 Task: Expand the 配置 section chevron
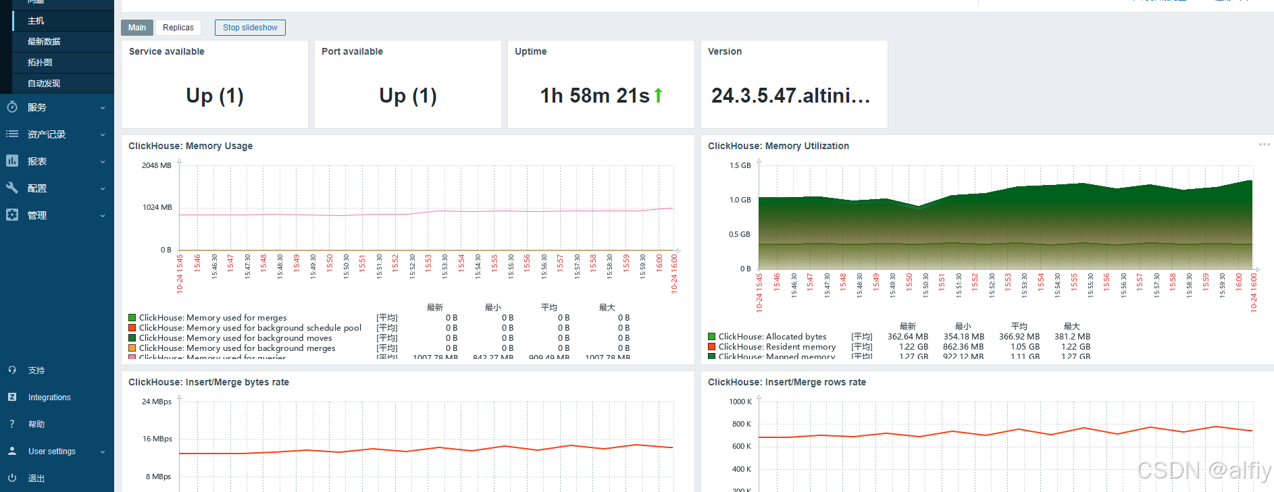pos(103,189)
